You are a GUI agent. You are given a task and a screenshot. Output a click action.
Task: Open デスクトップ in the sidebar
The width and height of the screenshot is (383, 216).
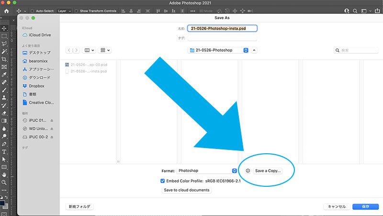click(x=37, y=53)
